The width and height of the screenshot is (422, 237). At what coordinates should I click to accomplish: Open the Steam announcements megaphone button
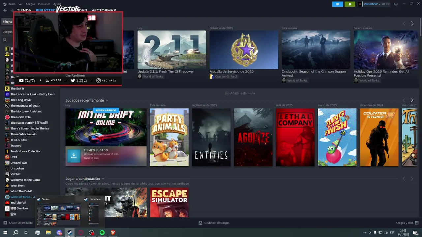338,4
